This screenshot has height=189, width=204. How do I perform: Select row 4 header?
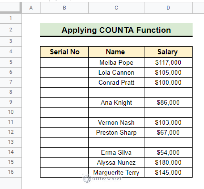click(11, 52)
